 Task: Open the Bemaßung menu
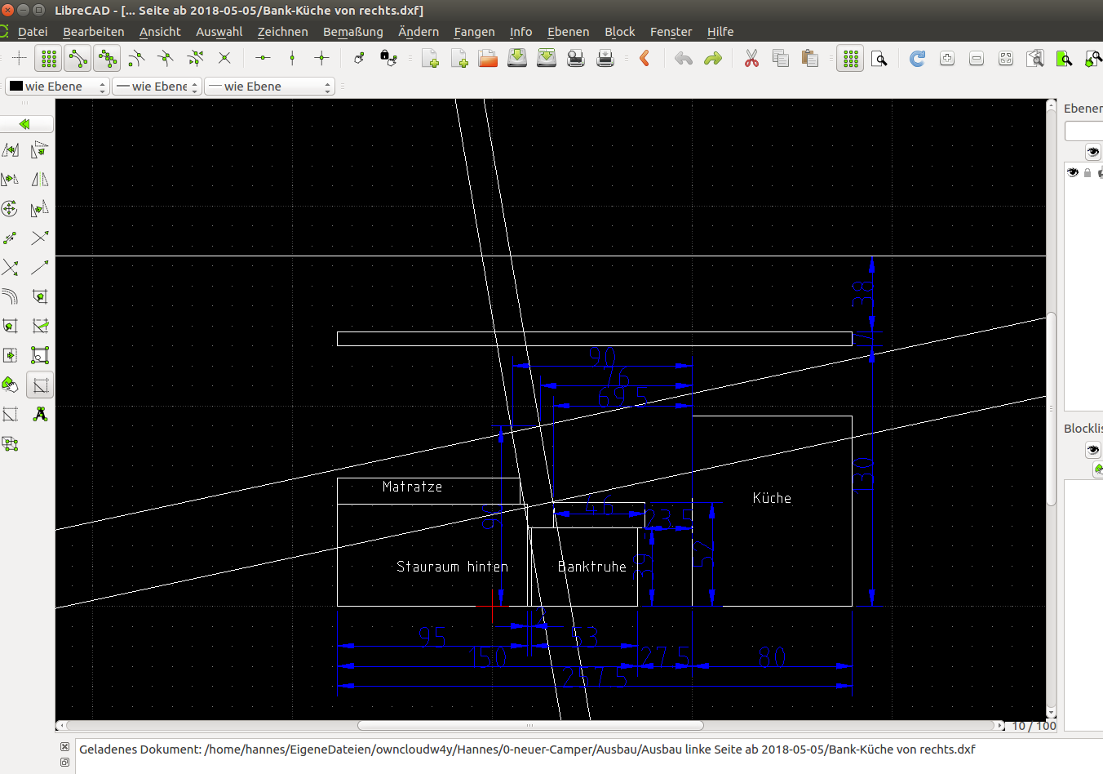352,32
